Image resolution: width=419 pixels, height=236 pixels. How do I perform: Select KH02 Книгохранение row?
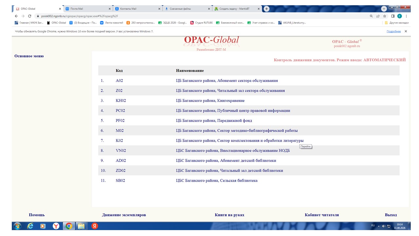coord(249,101)
